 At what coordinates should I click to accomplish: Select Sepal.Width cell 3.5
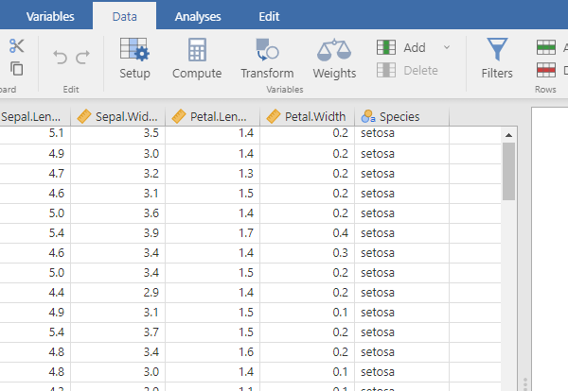pos(117,134)
